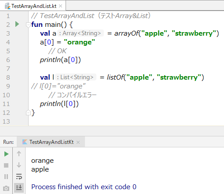Collapse main function fold marker on line 2
This screenshot has height=194, width=224.
pyautogui.click(x=28, y=25)
